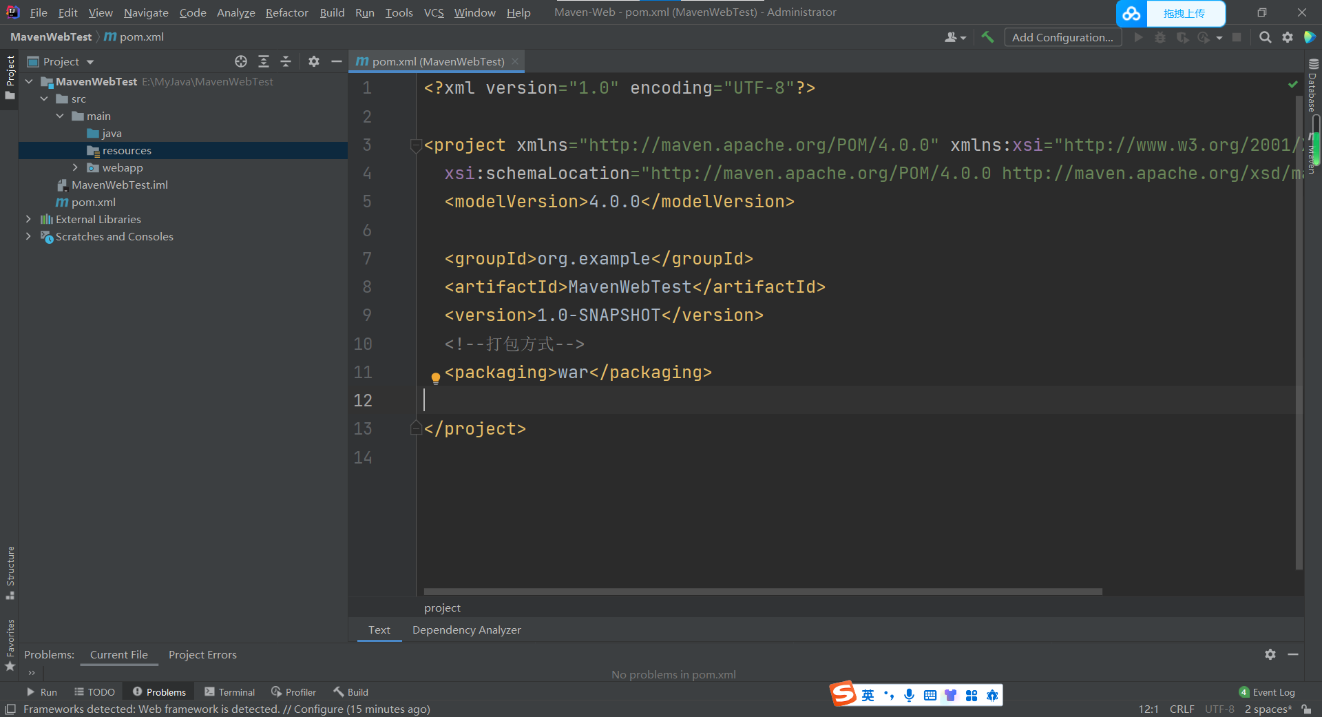Open IDE settings gear in toolbar

(x=1288, y=37)
